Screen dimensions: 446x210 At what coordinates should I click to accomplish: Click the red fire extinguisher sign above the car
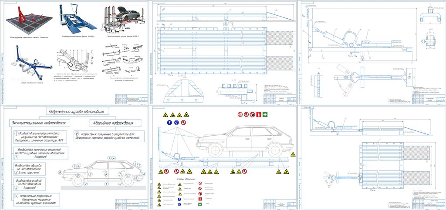pos(259,114)
